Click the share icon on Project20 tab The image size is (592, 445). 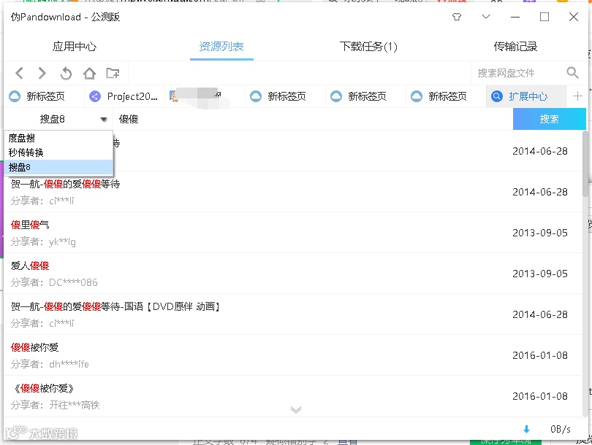[x=95, y=96]
